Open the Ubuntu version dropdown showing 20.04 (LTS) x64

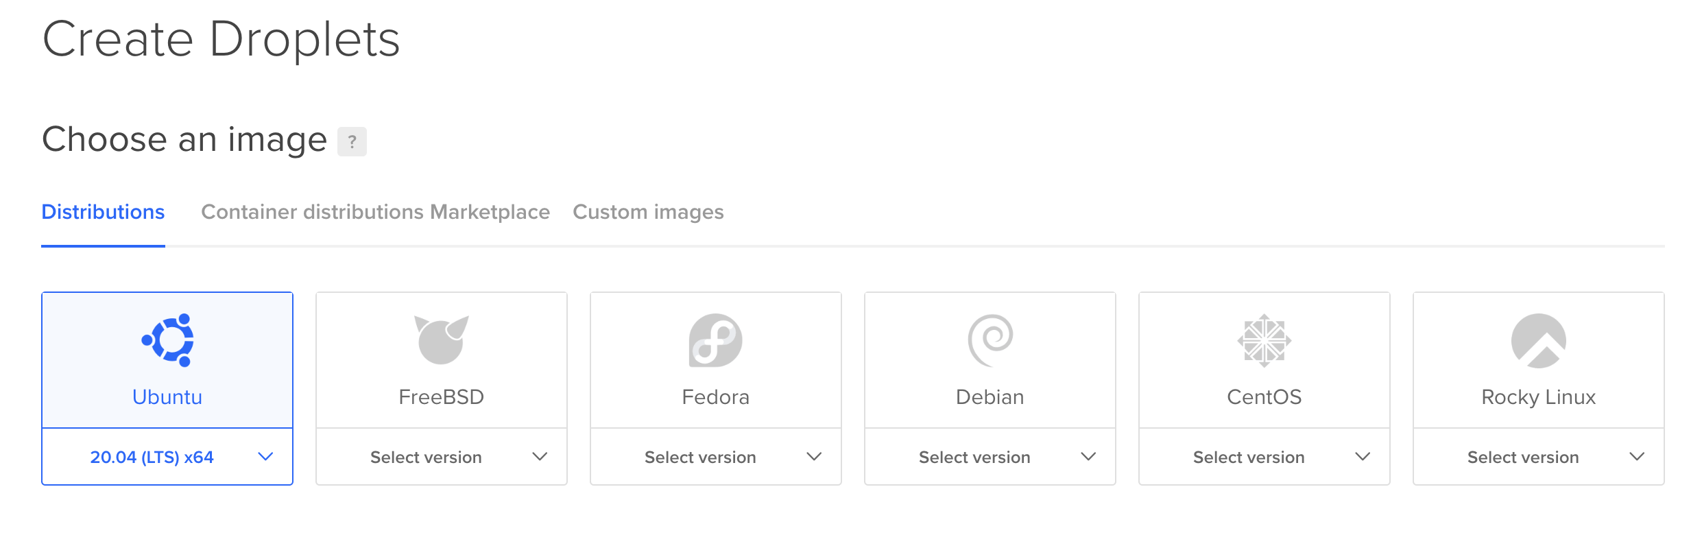point(167,456)
